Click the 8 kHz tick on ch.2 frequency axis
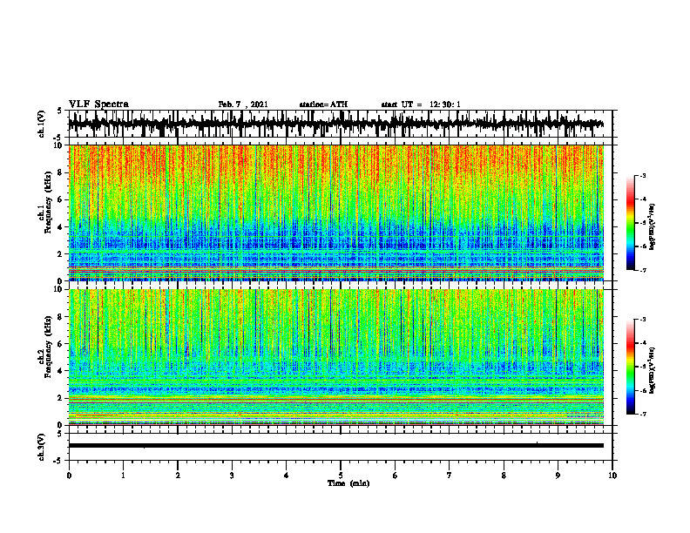Image resolution: width=690 pixels, height=533 pixels. [61, 317]
